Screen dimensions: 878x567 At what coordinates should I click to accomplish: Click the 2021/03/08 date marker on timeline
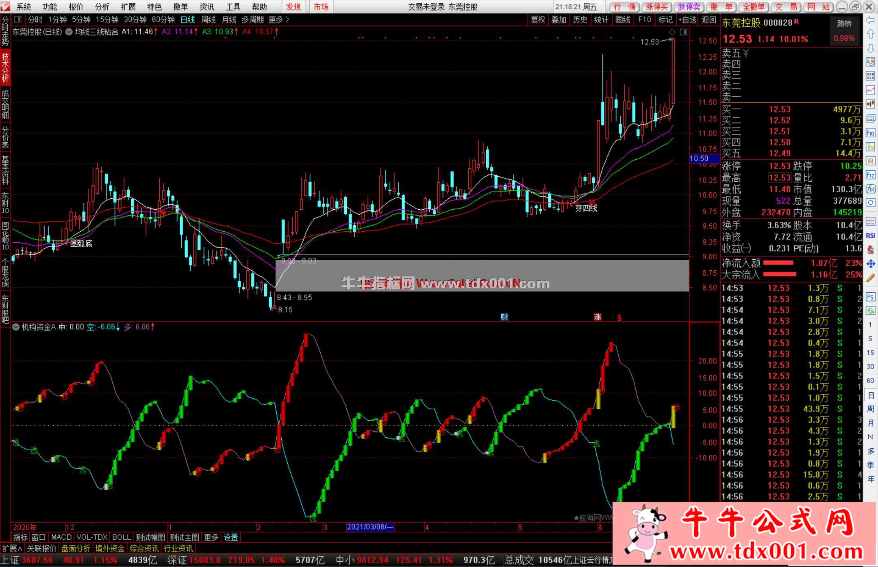coord(370,527)
